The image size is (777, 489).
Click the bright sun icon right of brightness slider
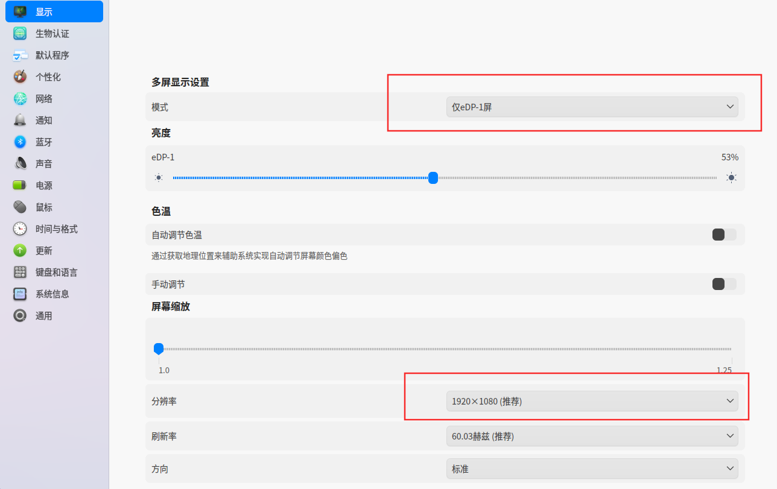[731, 178]
